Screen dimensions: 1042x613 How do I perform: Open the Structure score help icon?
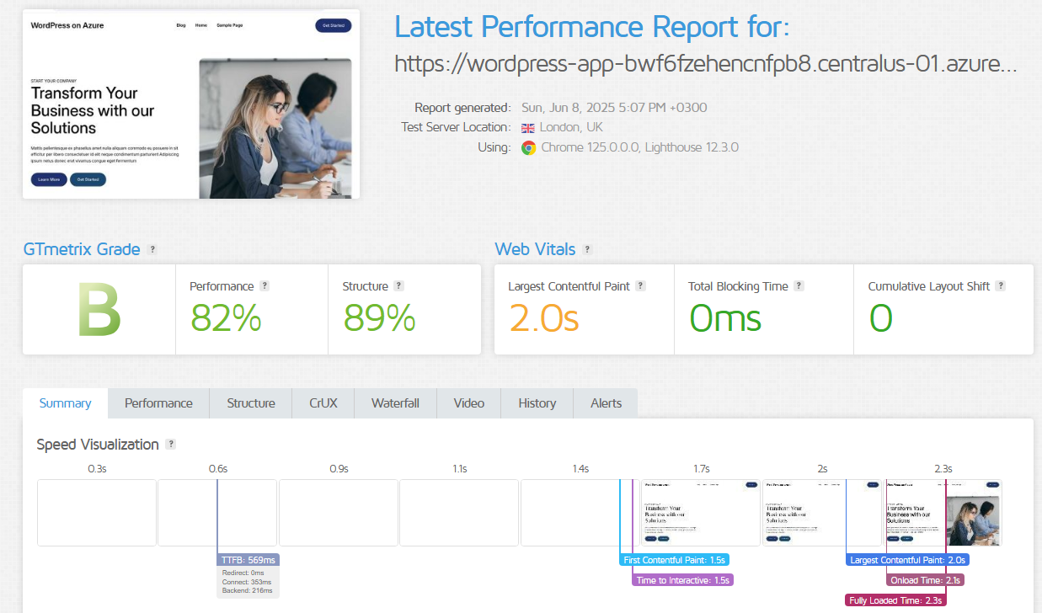[399, 286]
